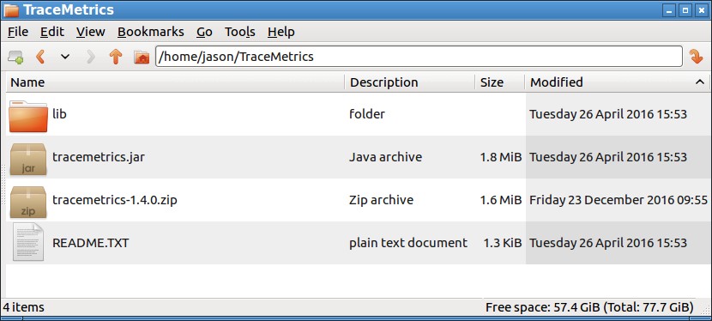The image size is (712, 321).
Task: Click the new tab icon in toolbar
Action: click(15, 58)
